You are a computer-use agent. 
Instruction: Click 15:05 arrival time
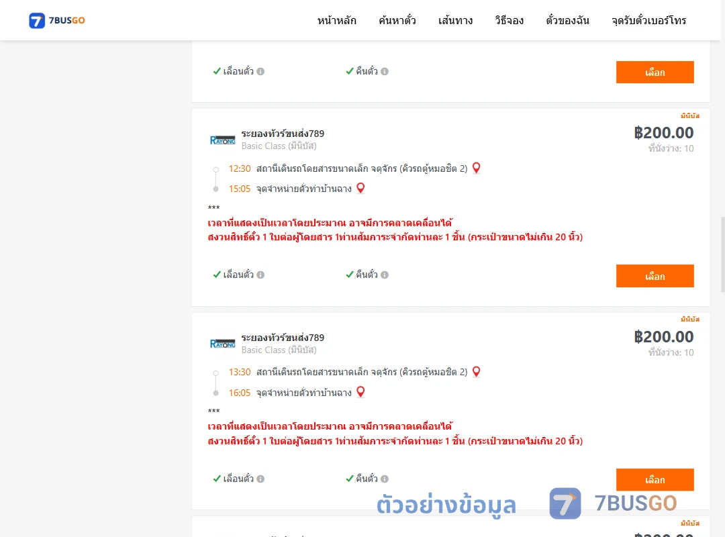point(240,189)
